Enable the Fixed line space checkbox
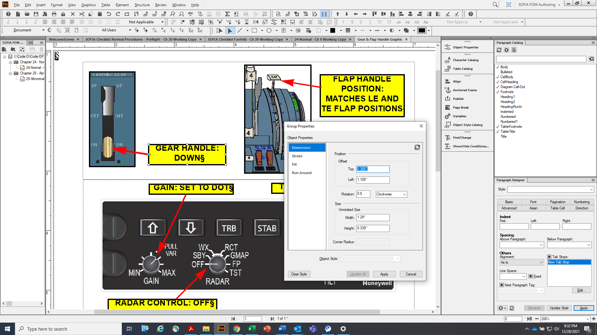Image resolution: width=597 pixels, height=335 pixels. pos(531,276)
